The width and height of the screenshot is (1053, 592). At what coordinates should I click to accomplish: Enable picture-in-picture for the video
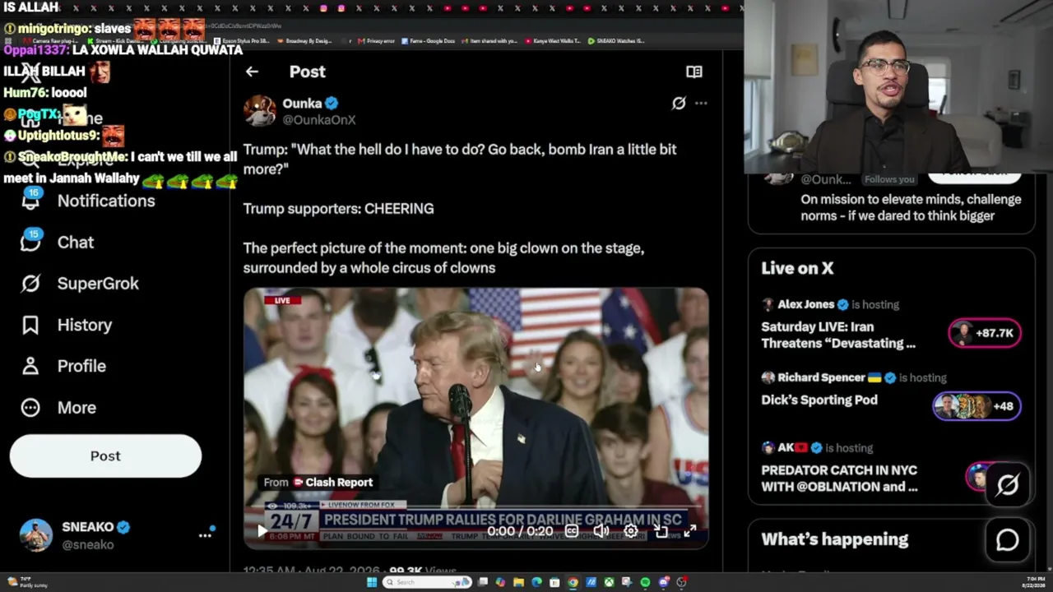pos(661,531)
